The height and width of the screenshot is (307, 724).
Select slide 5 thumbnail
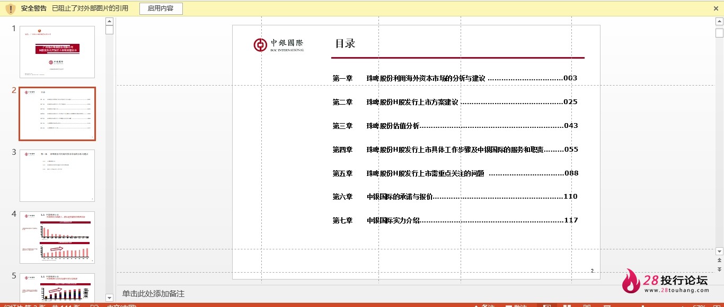tap(57, 288)
